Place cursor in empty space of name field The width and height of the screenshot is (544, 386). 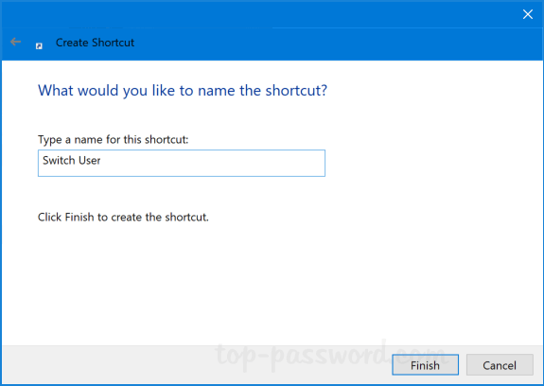coord(212,163)
